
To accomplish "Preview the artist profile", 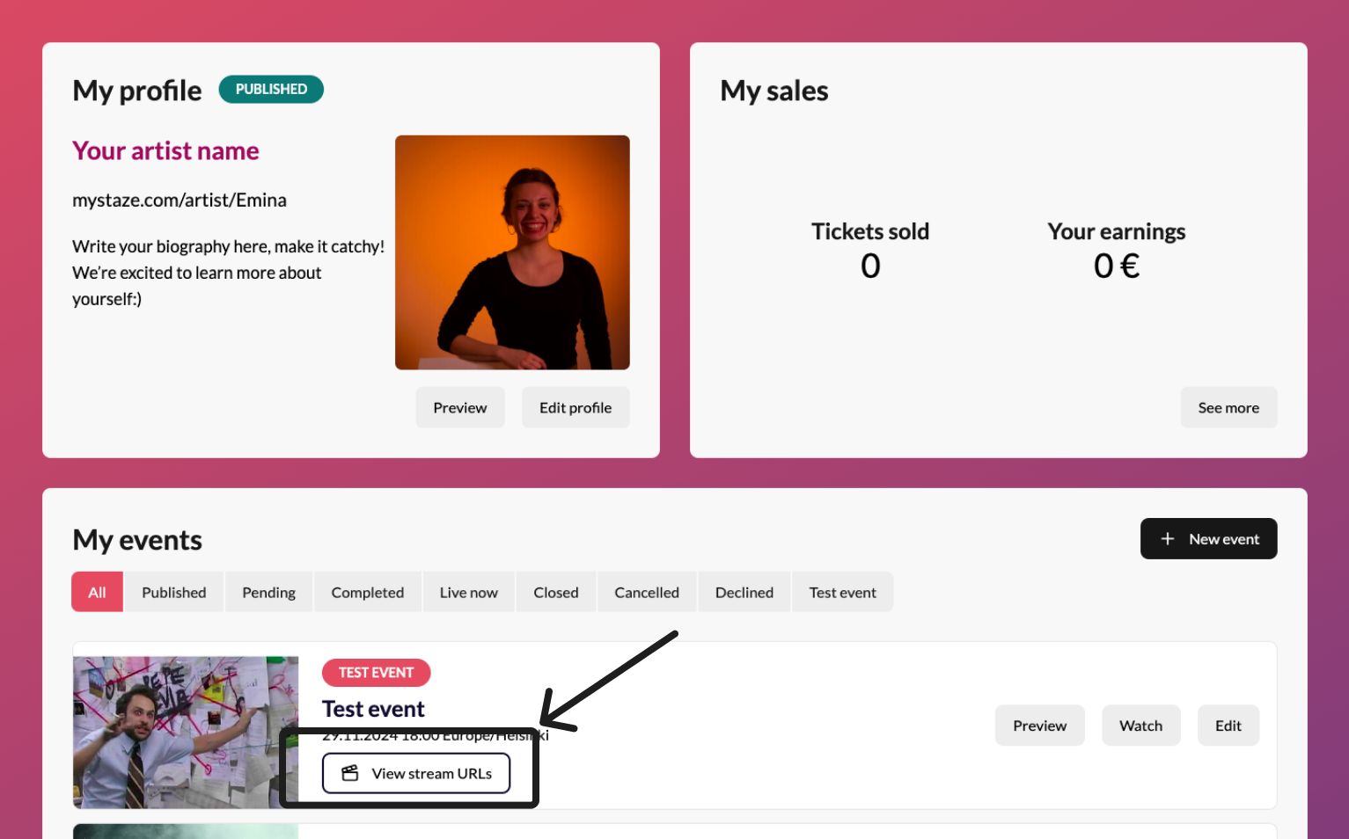I will pyautogui.click(x=459, y=408).
